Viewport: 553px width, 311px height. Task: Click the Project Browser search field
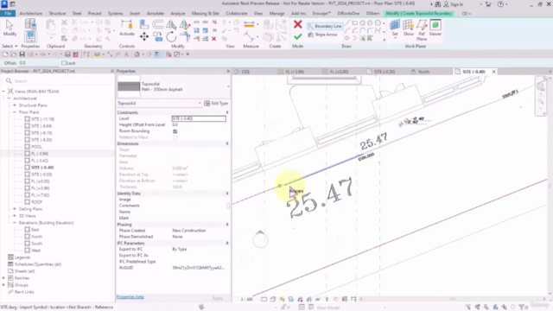(x=59, y=81)
